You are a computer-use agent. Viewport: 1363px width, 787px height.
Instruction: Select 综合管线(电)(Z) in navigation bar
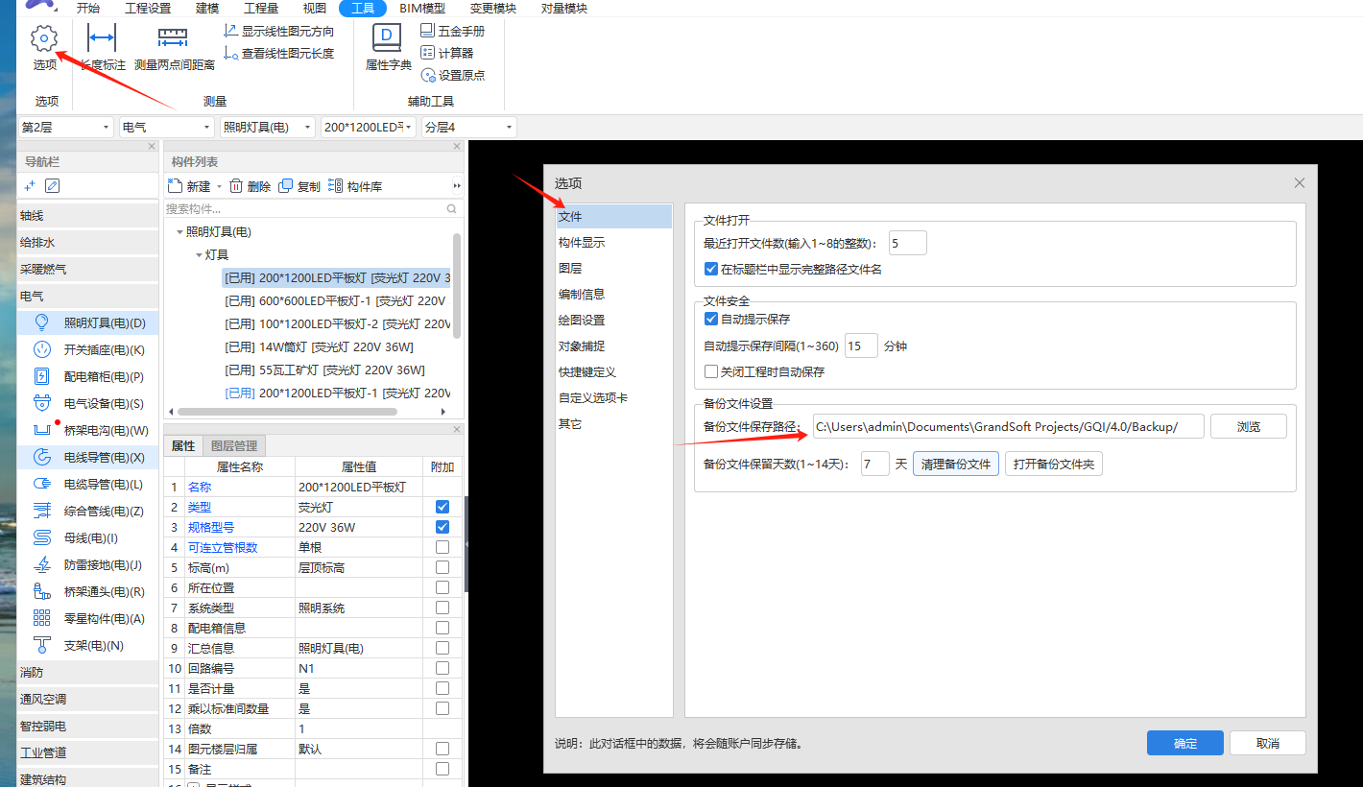tap(88, 512)
